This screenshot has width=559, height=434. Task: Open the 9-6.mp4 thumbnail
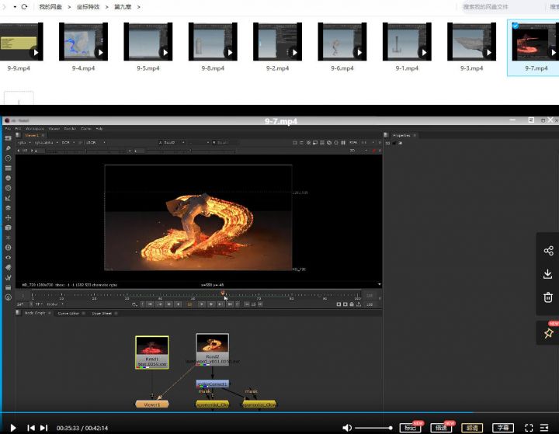[x=342, y=42]
